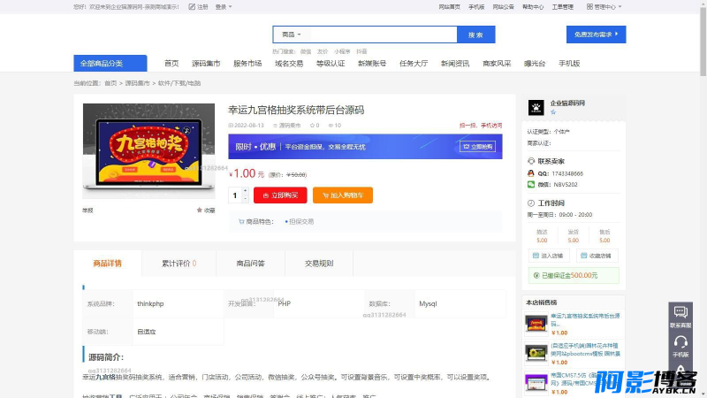Screen dimensions: 707x398
Task: Click 帮助中心 in the top bar
Action: pyautogui.click(x=533, y=7)
